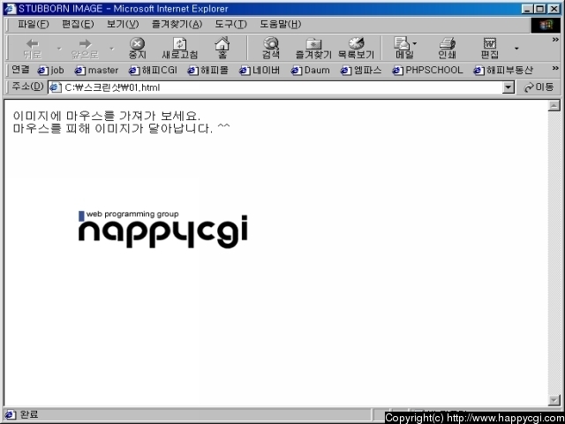This screenshot has width=565, height=424.
Task: Click the 주소(D) address label
Action: click(x=27, y=87)
